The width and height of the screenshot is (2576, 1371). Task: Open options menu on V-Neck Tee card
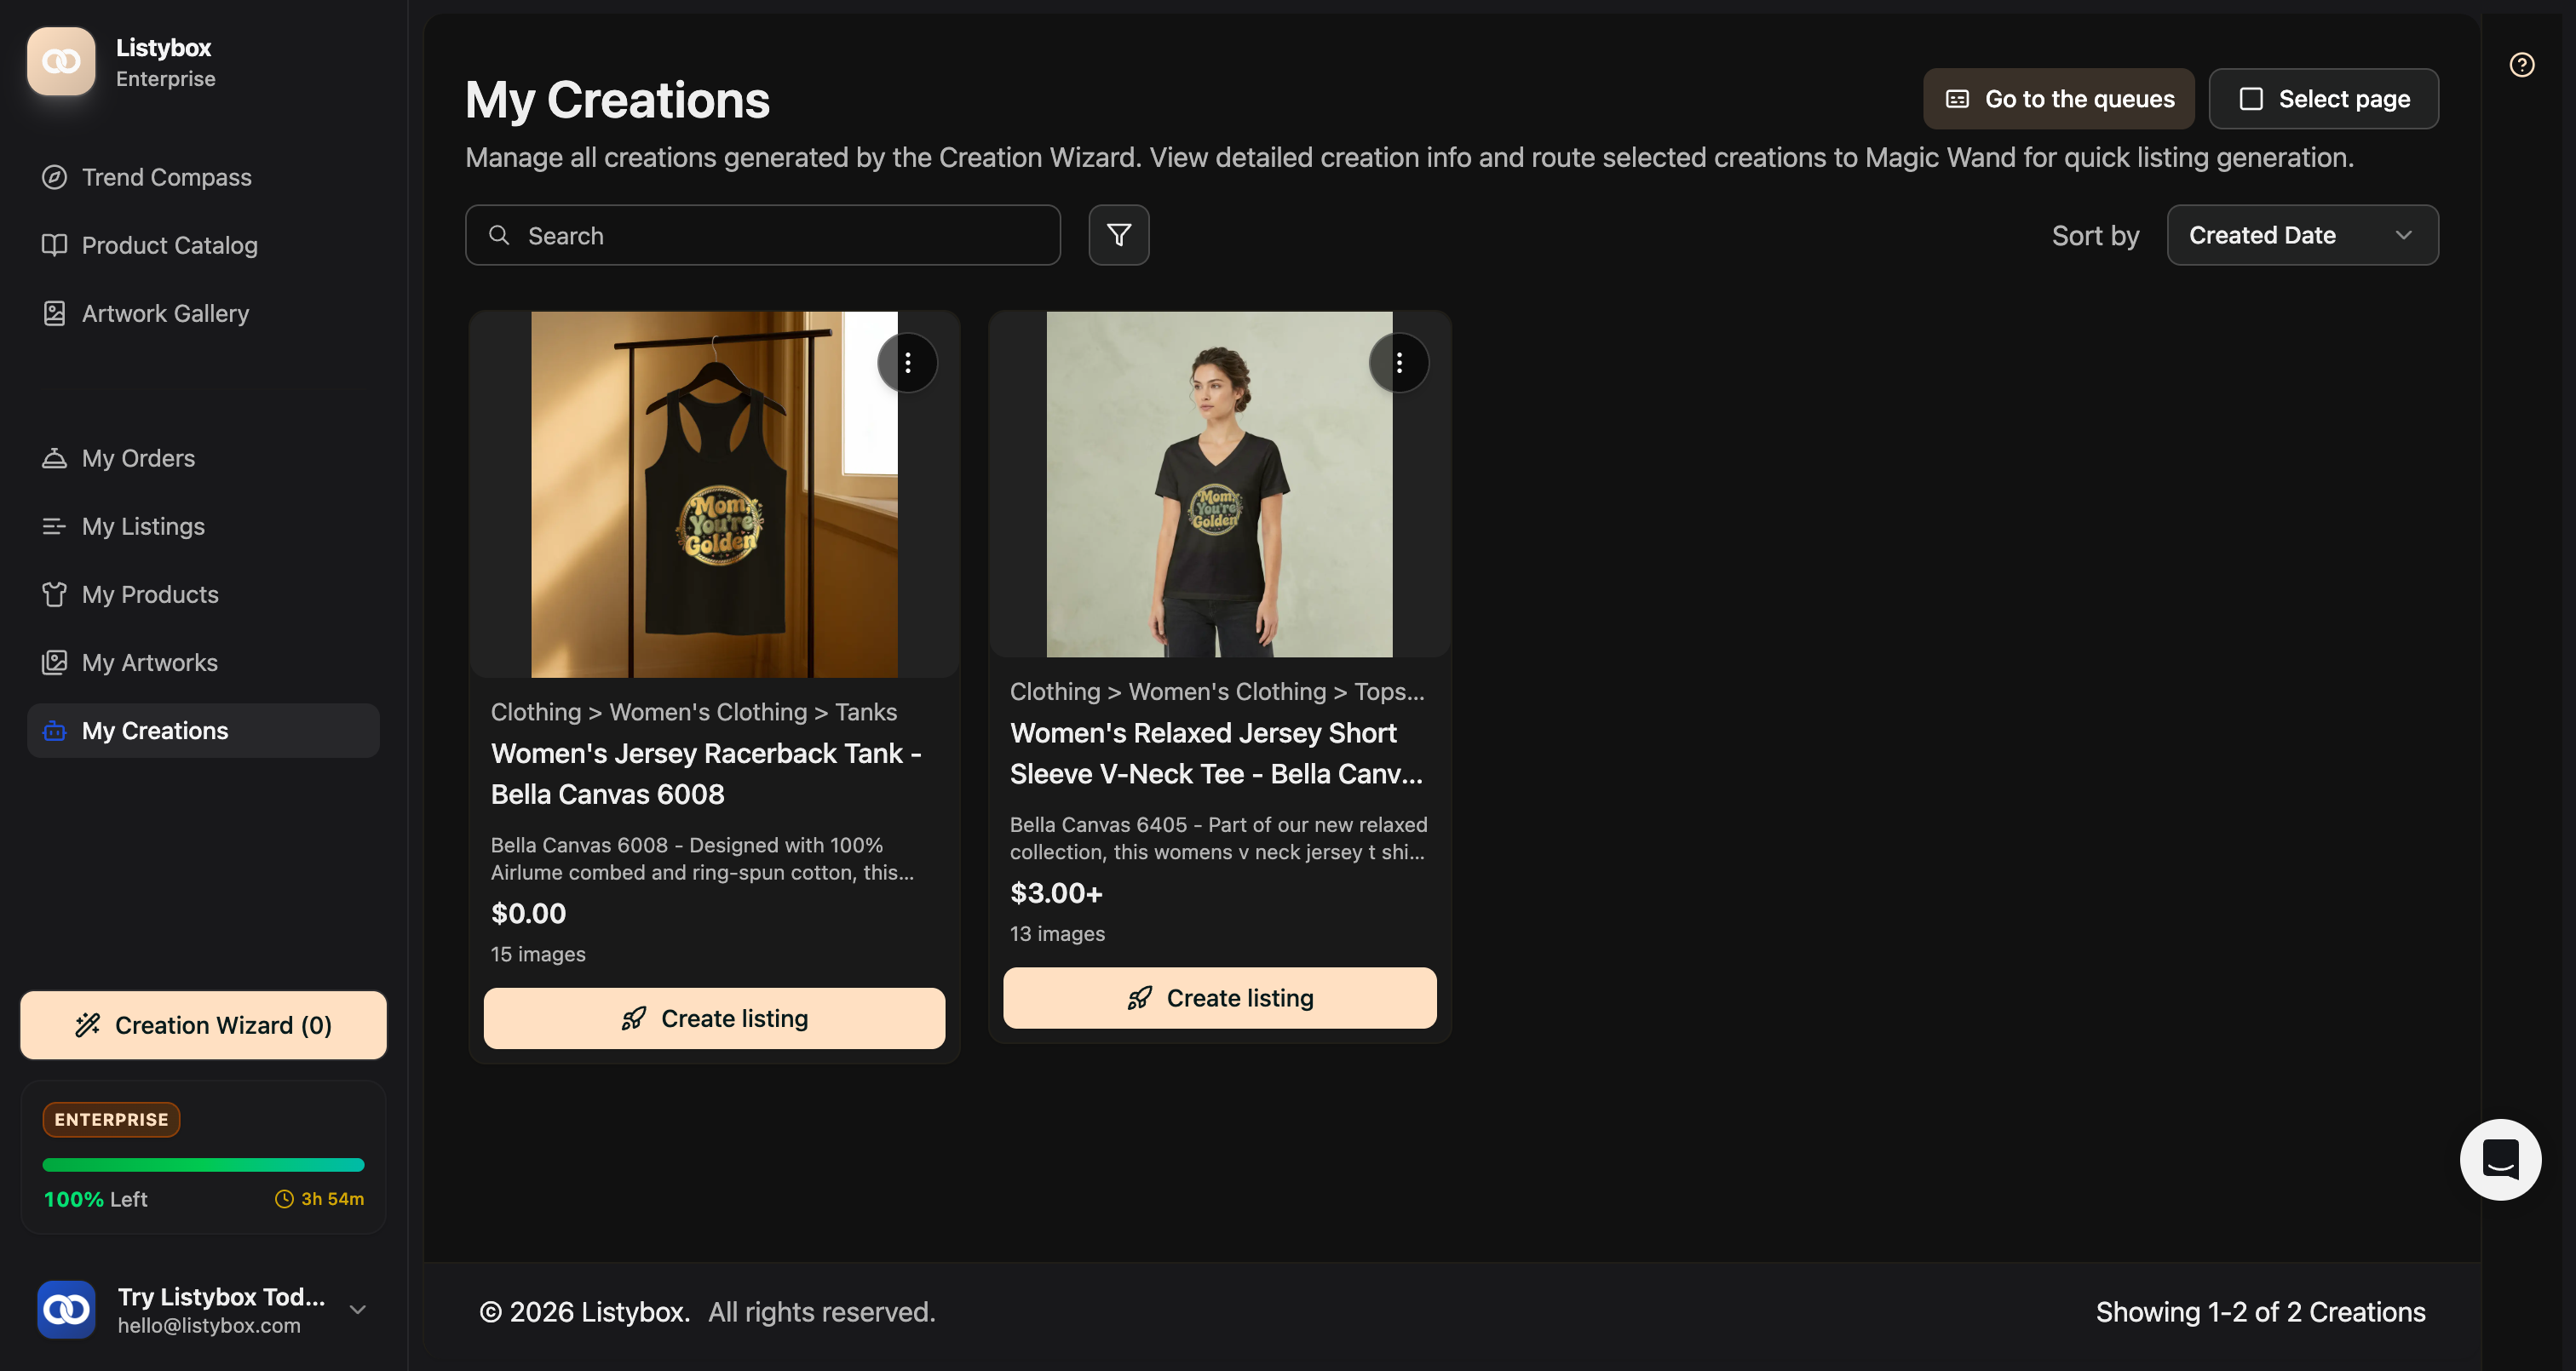1398,363
